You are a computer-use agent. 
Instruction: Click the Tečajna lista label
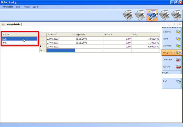[x=168, y=53]
